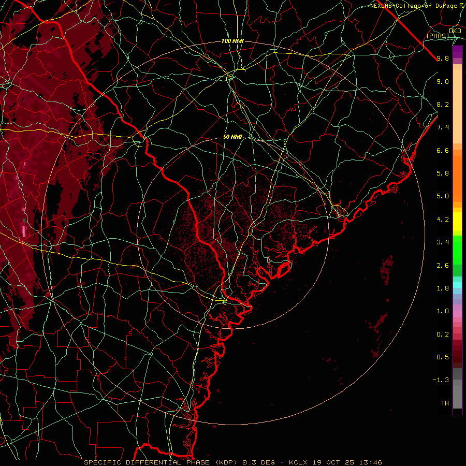Select the 5.8 legend value

[x=443, y=173]
